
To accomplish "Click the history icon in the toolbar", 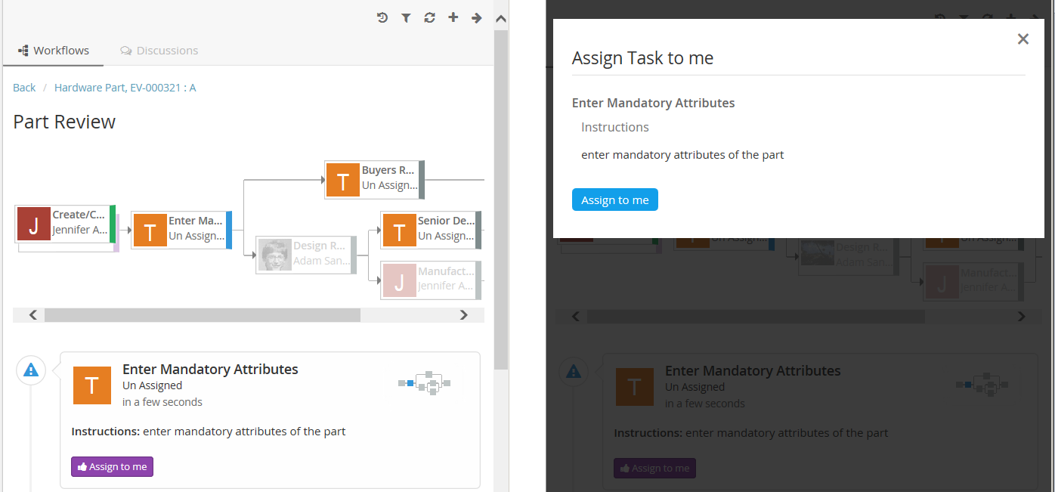I will coord(382,17).
